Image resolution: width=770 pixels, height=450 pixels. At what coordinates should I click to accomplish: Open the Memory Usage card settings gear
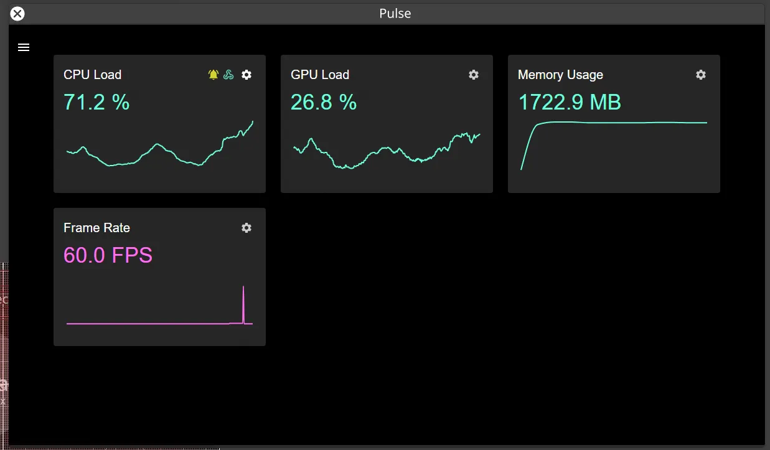[701, 74]
